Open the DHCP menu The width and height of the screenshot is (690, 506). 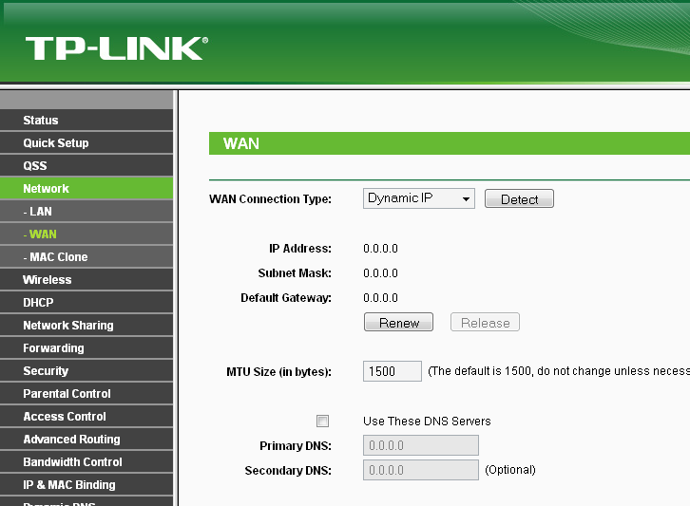pyautogui.click(x=86, y=303)
